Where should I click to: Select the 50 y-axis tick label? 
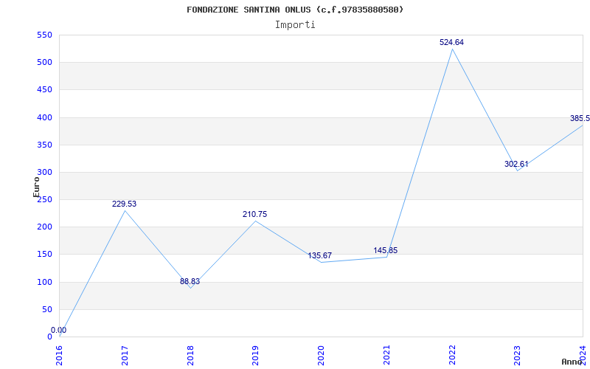coord(46,309)
